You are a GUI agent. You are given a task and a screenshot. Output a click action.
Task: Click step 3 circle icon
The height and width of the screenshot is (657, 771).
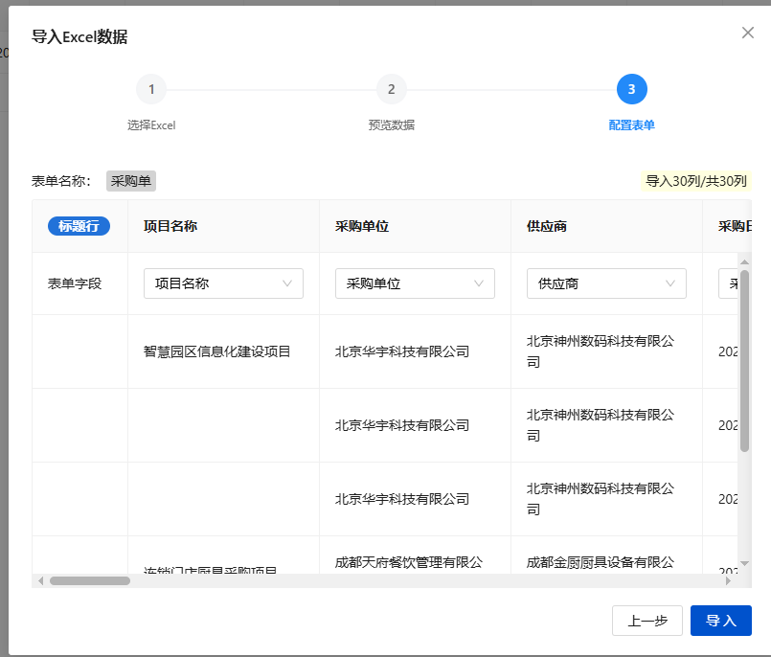point(631,89)
